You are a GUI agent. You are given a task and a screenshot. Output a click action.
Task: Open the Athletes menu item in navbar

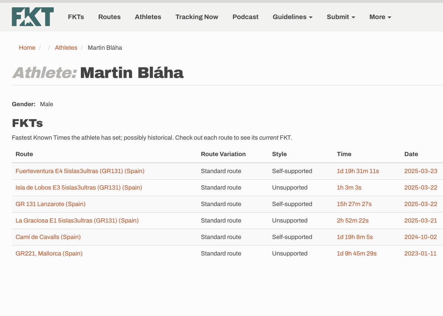[148, 17]
